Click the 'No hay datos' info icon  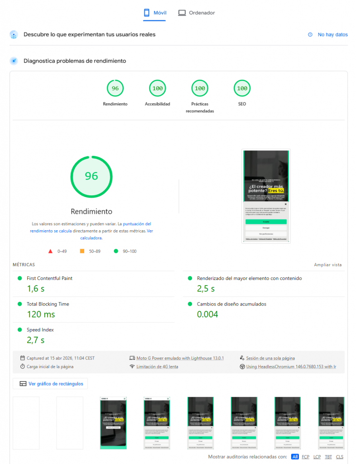(310, 34)
